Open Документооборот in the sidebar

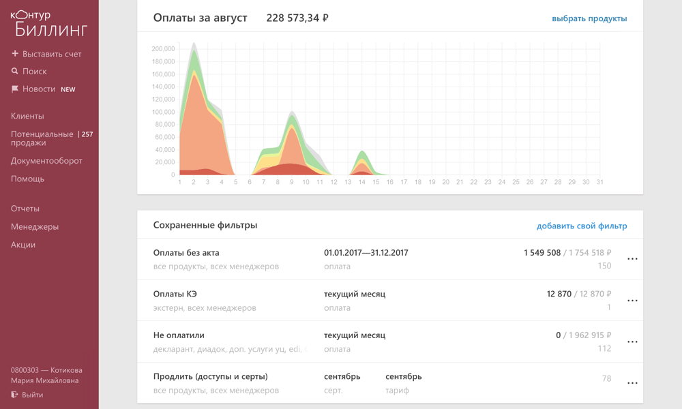click(x=46, y=161)
